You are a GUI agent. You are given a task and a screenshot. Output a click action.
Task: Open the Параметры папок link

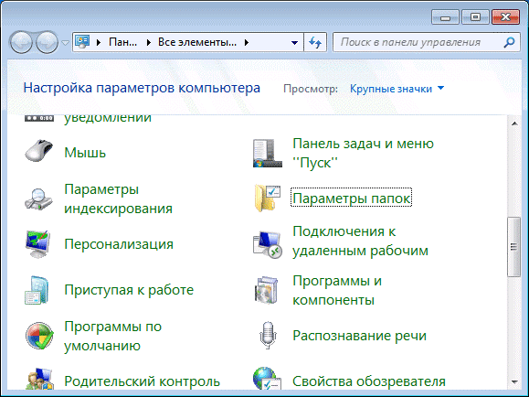[x=351, y=198]
